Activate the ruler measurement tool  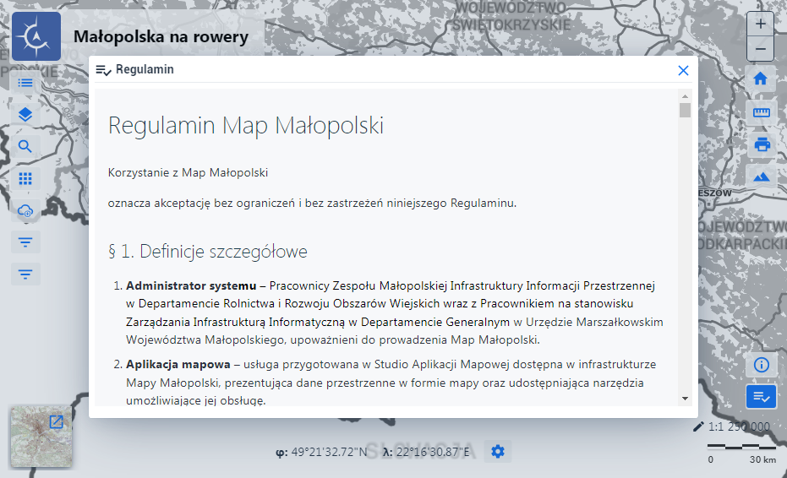(x=761, y=111)
